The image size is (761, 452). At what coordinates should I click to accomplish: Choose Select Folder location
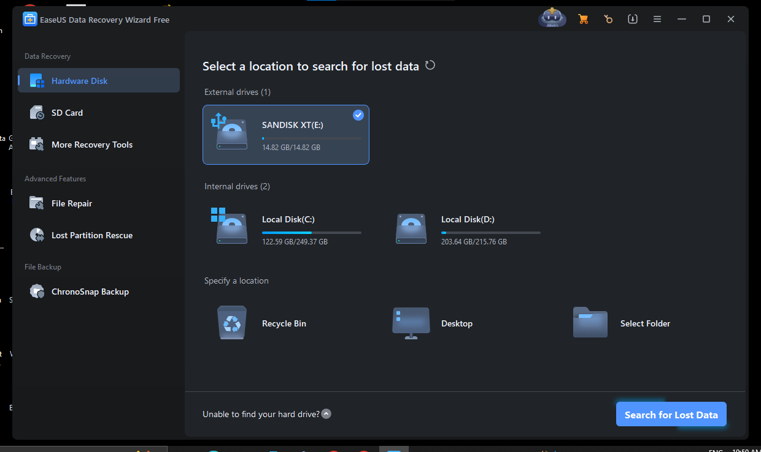point(644,323)
